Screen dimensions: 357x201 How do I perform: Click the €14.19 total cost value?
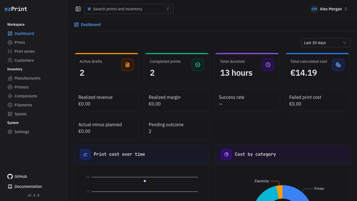pos(304,73)
